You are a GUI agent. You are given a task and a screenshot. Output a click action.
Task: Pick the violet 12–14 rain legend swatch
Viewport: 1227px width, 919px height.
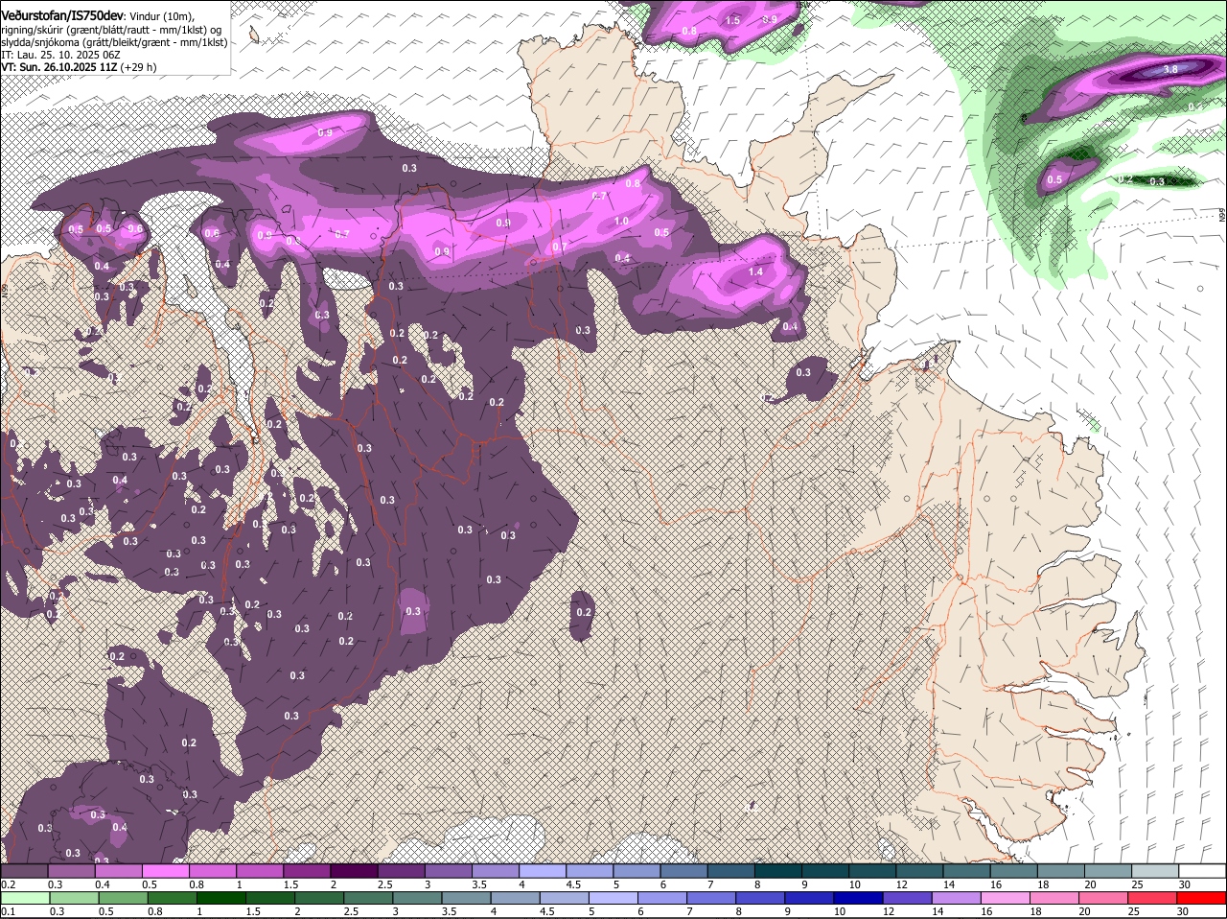(908, 898)
